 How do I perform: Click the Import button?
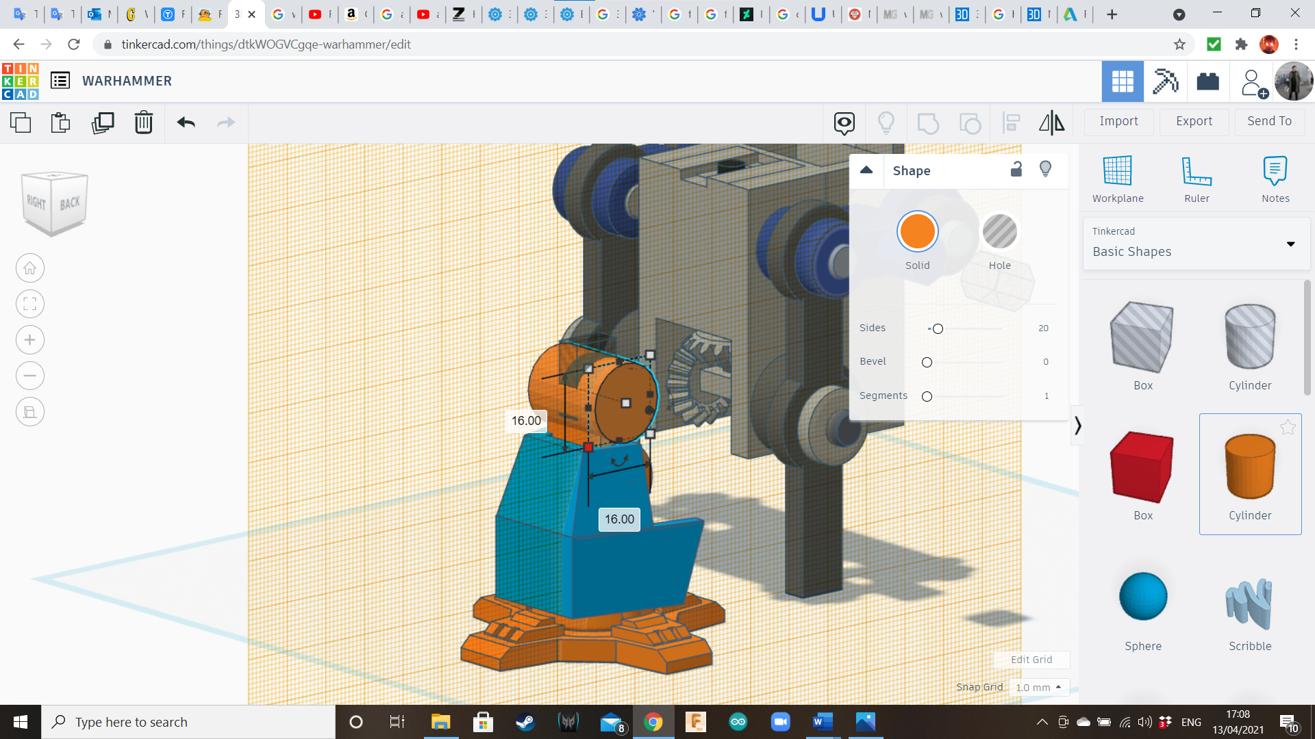click(x=1118, y=121)
